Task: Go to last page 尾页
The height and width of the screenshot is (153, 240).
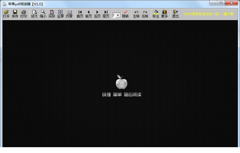Action: [106, 14]
